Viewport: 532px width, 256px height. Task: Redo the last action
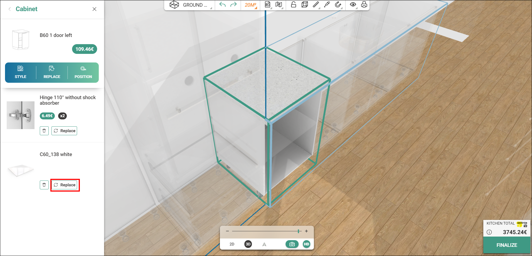[x=233, y=5]
